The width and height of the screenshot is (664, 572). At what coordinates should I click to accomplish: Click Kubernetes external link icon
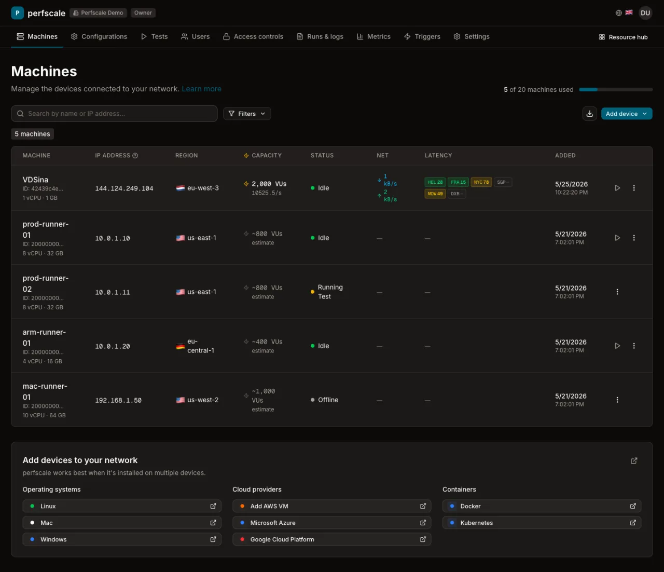(633, 523)
